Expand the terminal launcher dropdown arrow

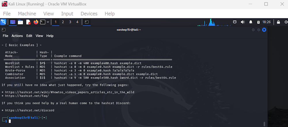point(48,22)
